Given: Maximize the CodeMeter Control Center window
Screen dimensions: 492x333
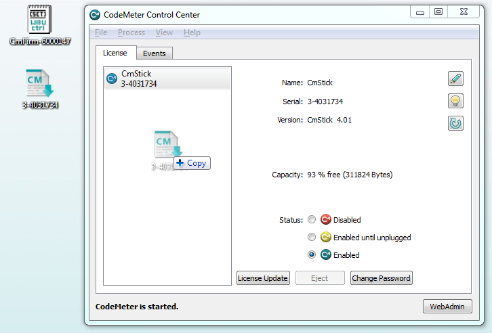Looking at the screenshot, I should click(x=438, y=12).
